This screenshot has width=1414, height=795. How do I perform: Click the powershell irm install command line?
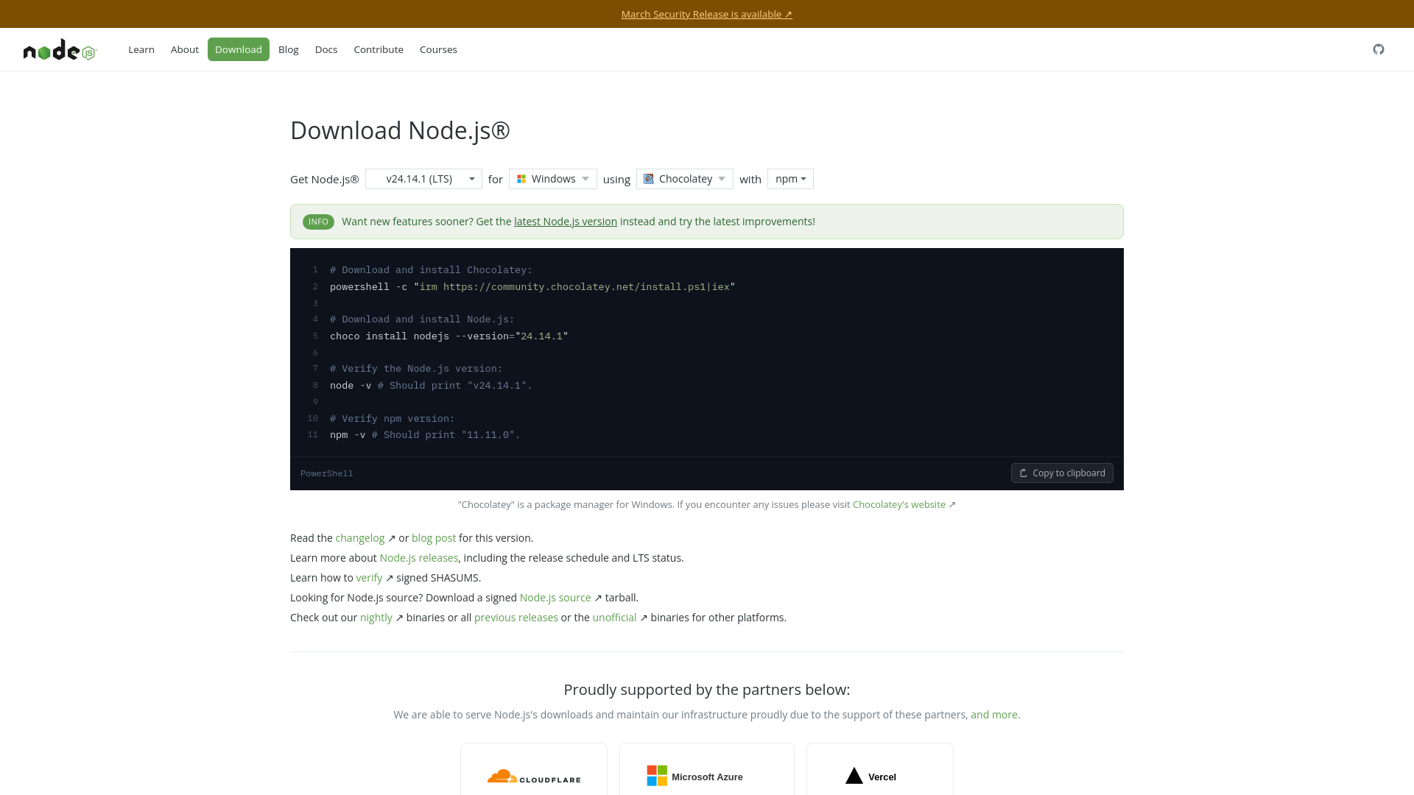point(532,287)
